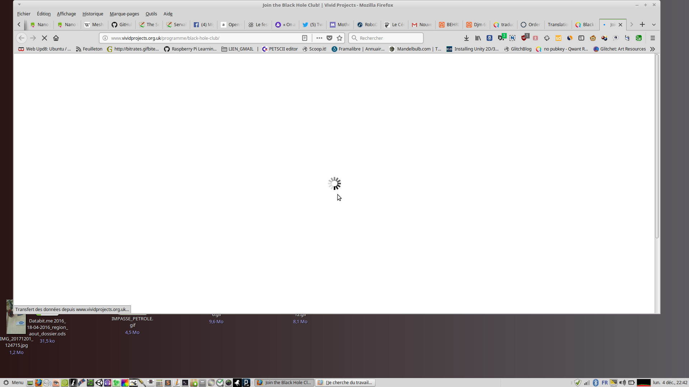List all tabs dropdown arrow

(x=654, y=25)
